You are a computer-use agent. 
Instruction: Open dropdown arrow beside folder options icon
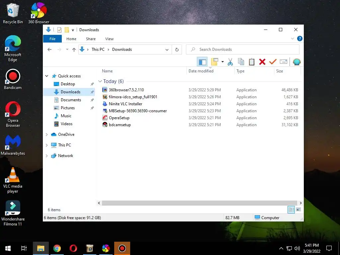coord(222,62)
